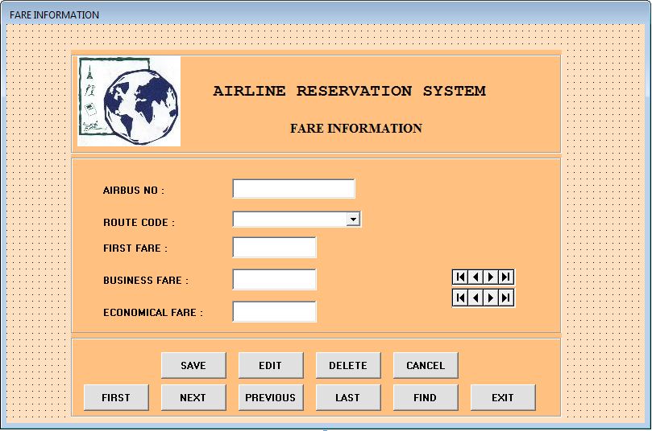This screenshot has width=652, height=431.
Task: Select the BUSINESS FARE label
Action: click(x=146, y=281)
